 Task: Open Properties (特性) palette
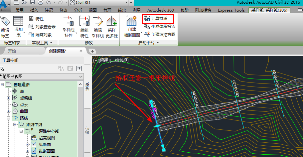pyautogui.click(x=37, y=19)
